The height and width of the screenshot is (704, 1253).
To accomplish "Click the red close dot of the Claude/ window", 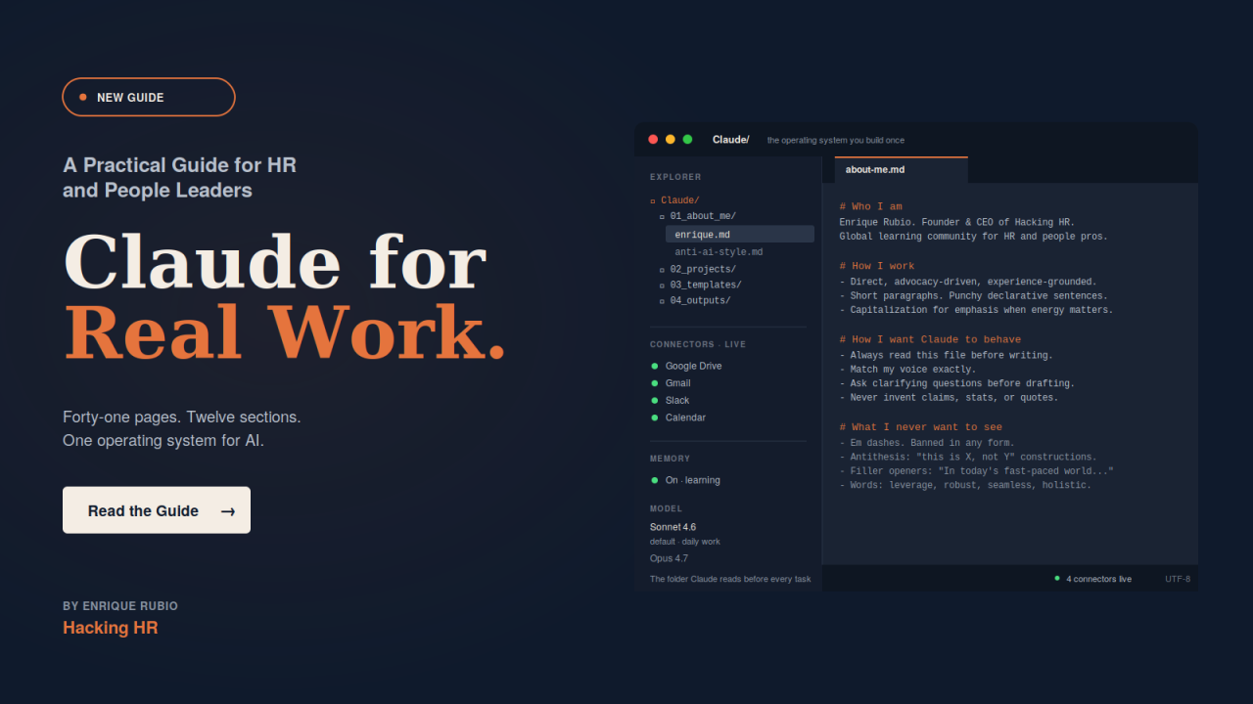I will (653, 140).
